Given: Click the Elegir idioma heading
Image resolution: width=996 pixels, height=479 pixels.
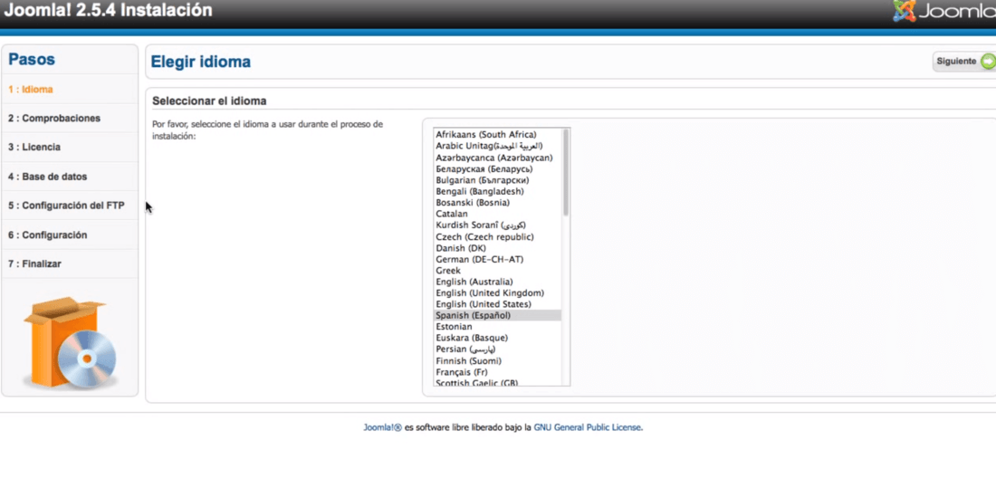Looking at the screenshot, I should (x=201, y=62).
